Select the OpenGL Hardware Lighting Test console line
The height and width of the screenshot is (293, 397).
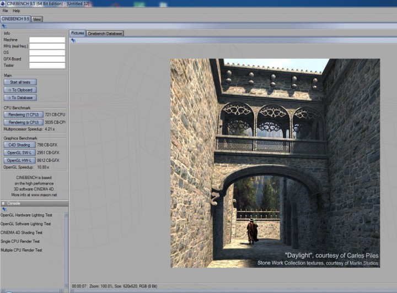click(x=26, y=215)
